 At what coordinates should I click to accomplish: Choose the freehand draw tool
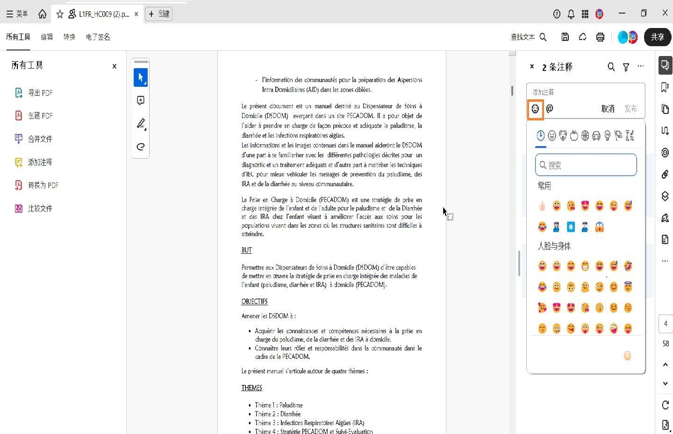[x=141, y=147]
